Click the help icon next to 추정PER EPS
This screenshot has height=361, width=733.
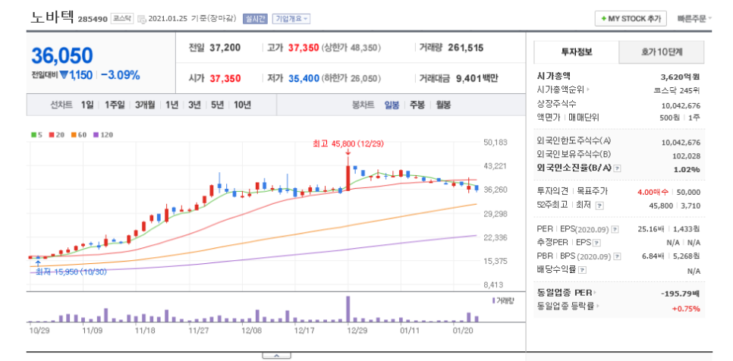click(597, 243)
